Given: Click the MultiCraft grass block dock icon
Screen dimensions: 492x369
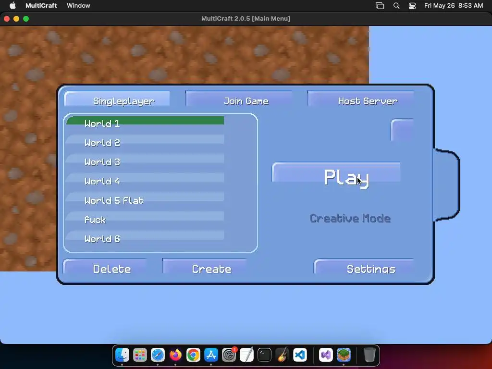Looking at the screenshot, I should pos(344,355).
